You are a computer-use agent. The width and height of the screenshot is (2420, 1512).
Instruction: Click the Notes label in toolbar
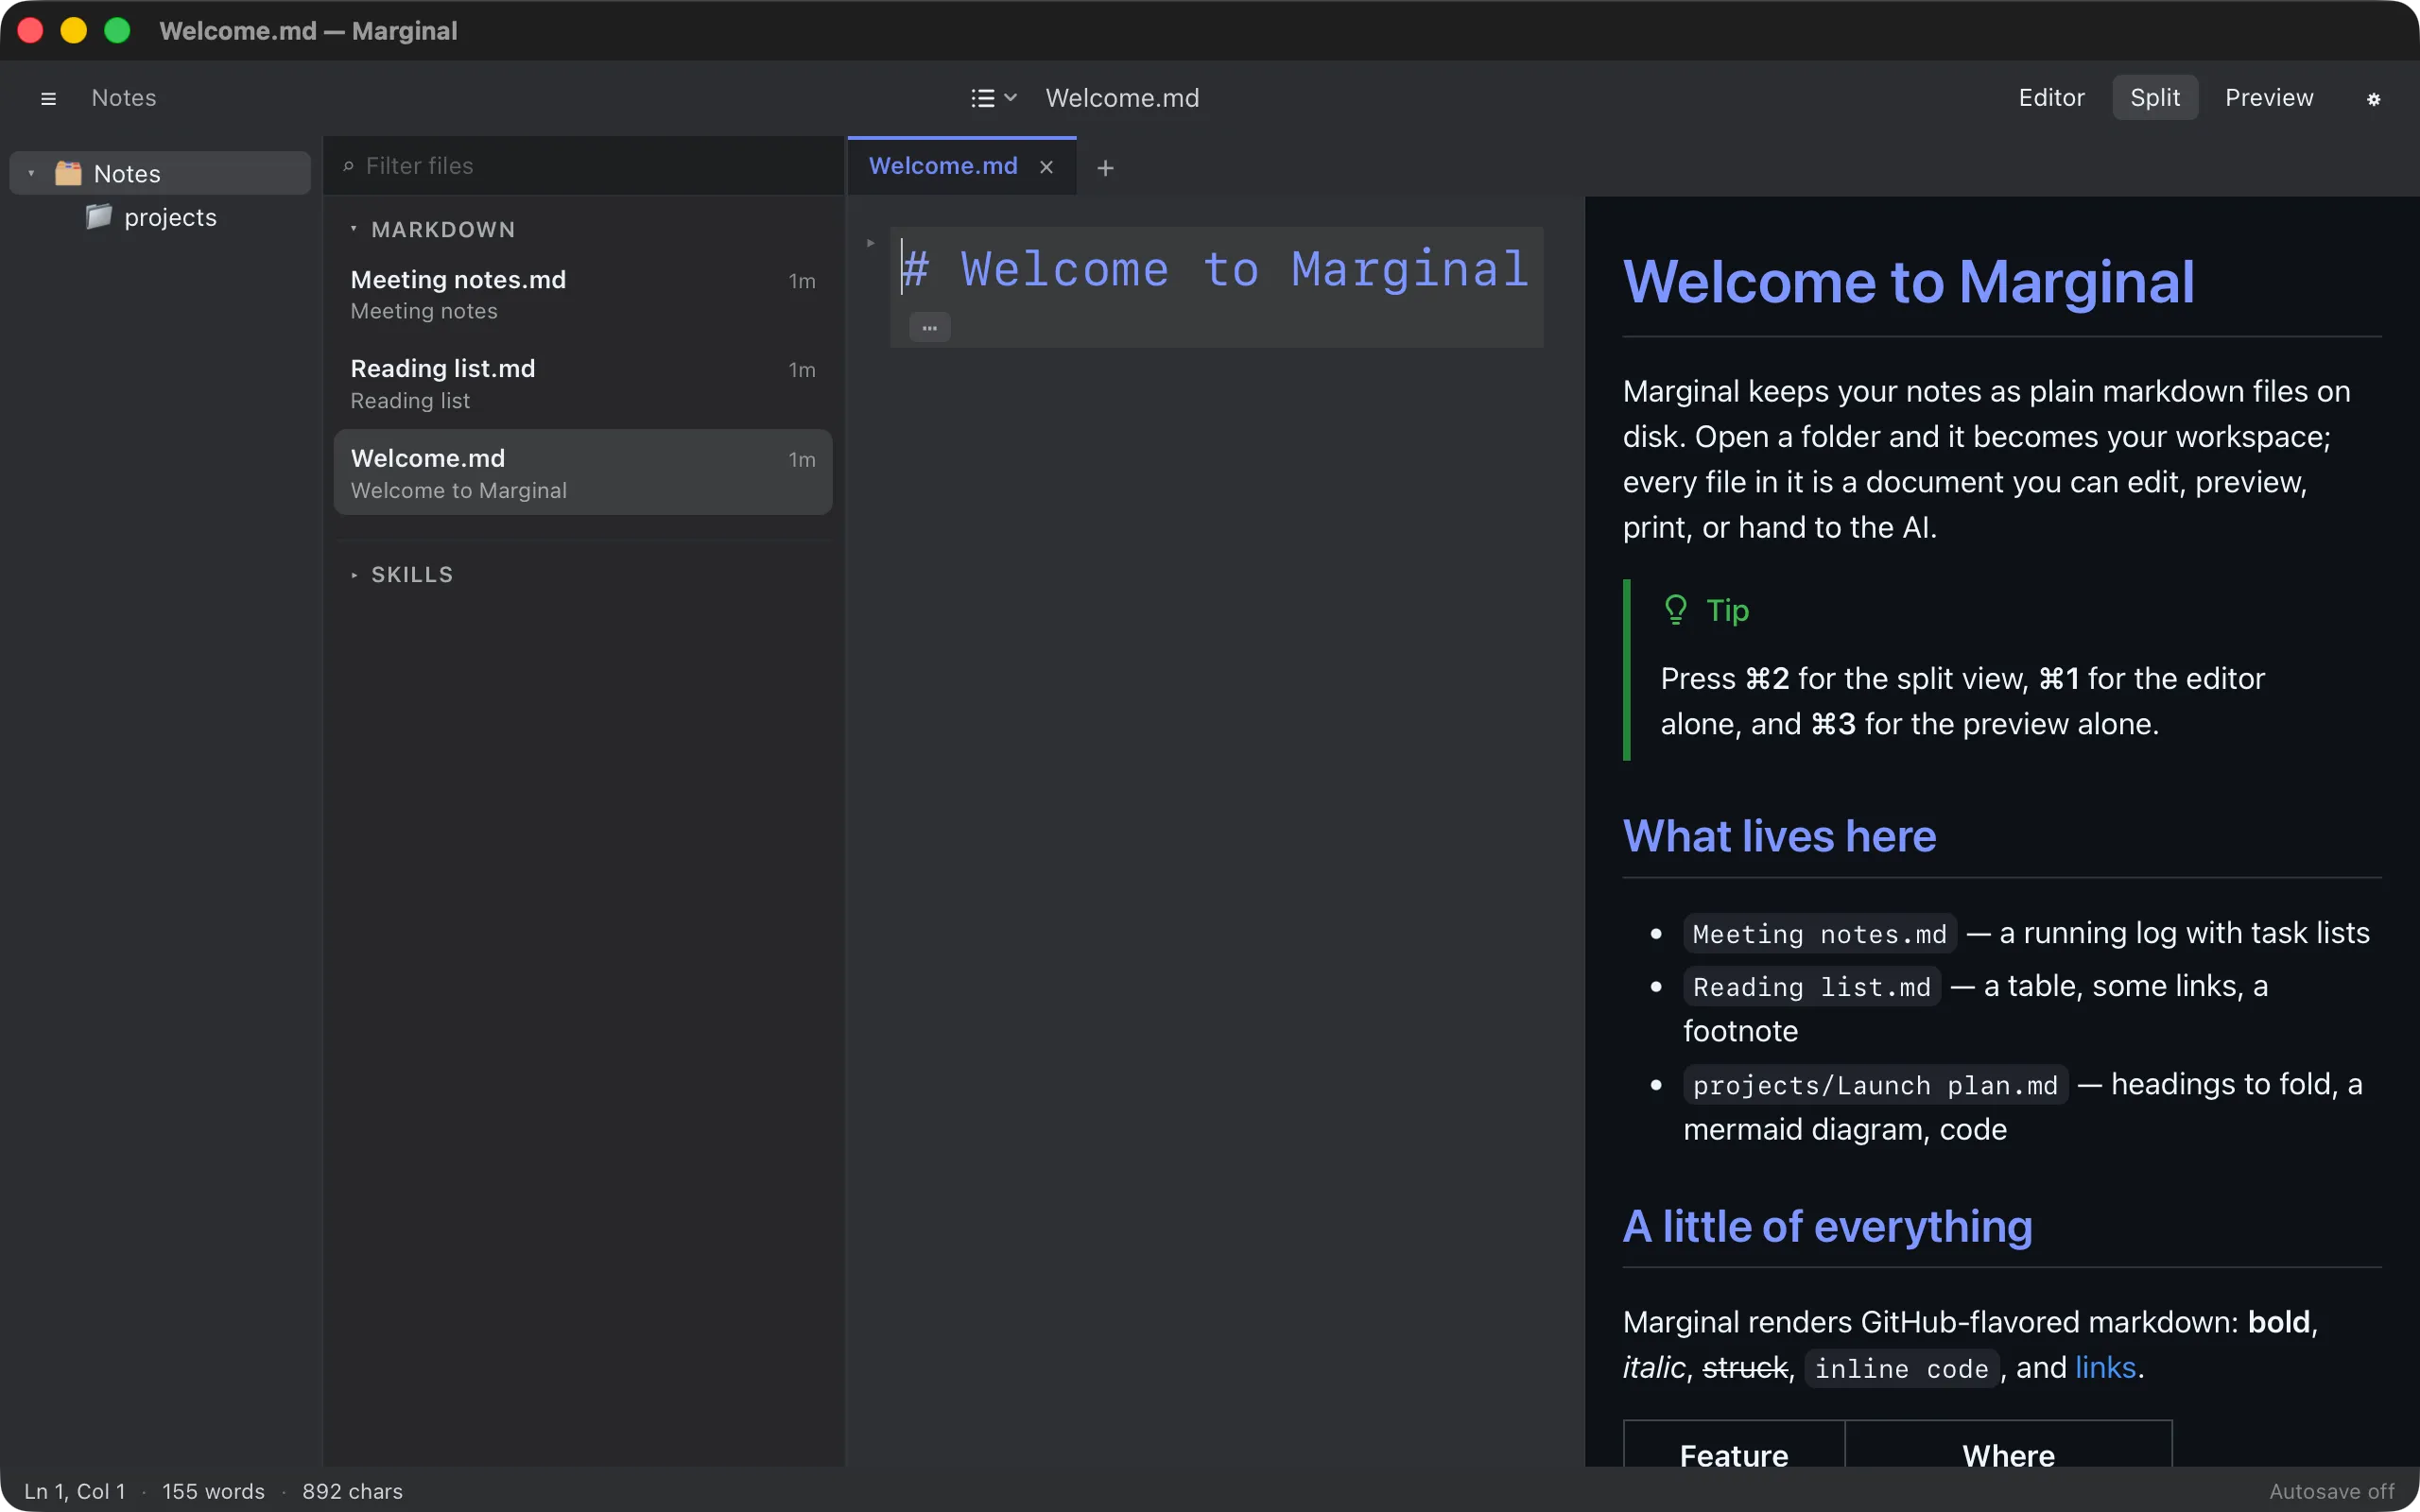pyautogui.click(x=124, y=98)
